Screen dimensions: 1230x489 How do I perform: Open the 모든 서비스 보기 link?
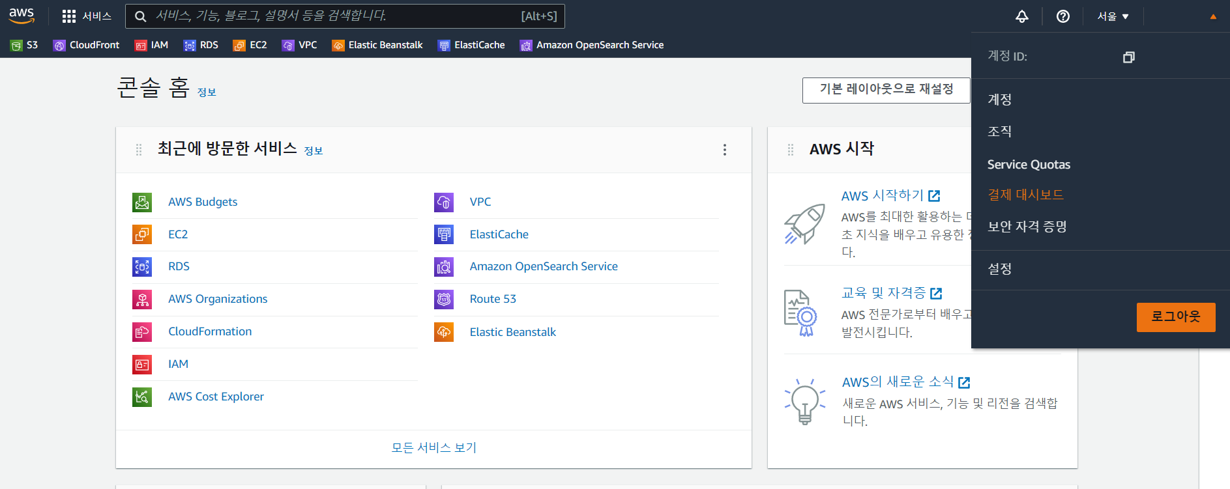point(434,447)
